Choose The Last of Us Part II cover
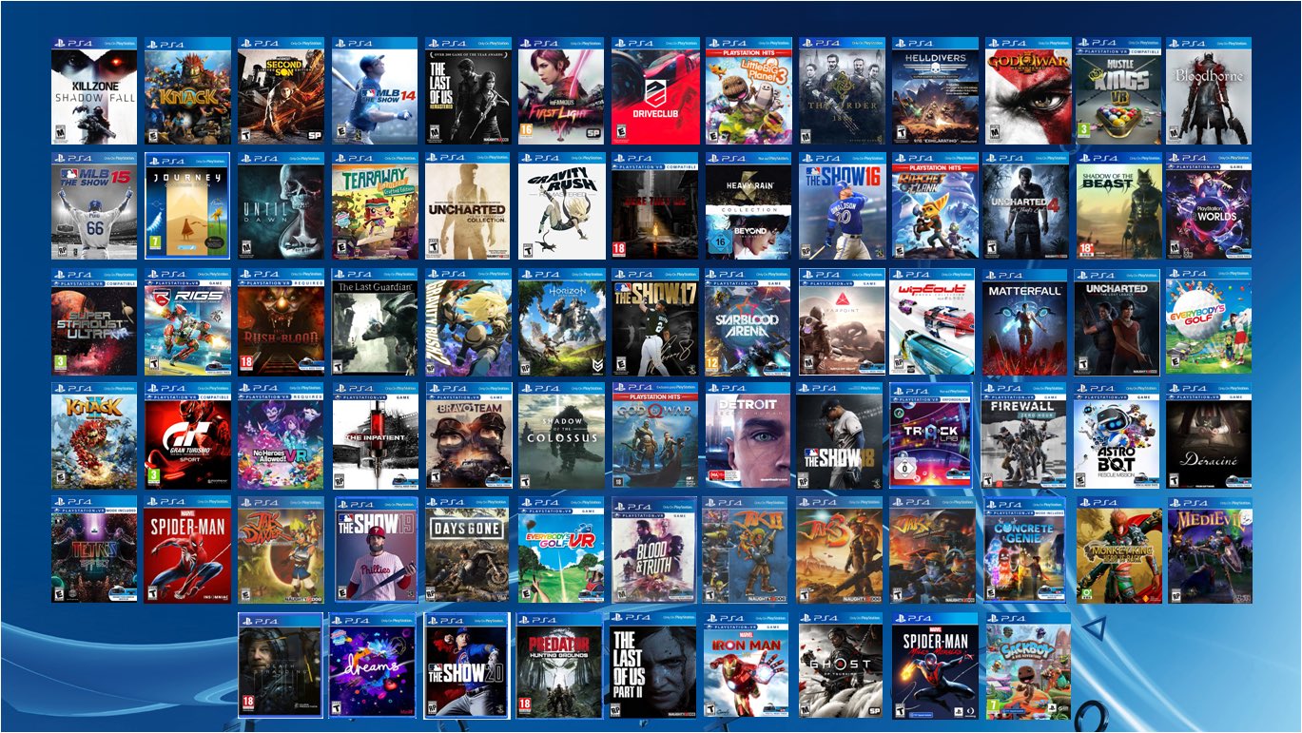Screen dimensions: 1302x733 pyautogui.click(x=653, y=665)
